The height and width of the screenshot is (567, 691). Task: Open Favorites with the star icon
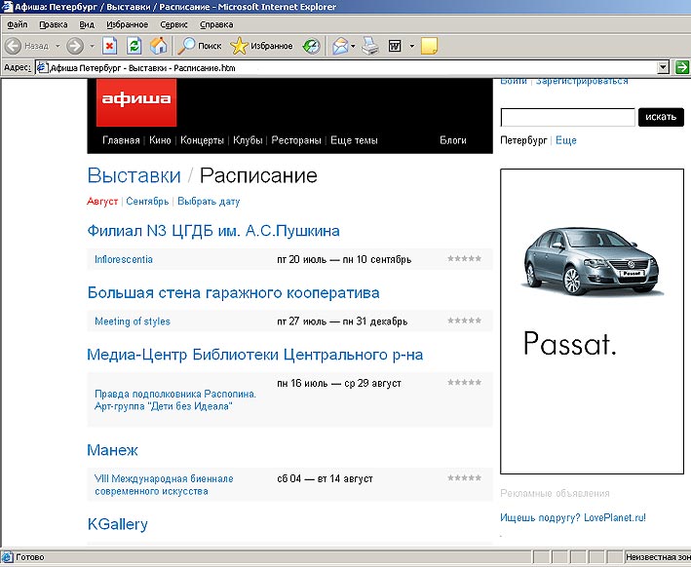tap(239, 46)
